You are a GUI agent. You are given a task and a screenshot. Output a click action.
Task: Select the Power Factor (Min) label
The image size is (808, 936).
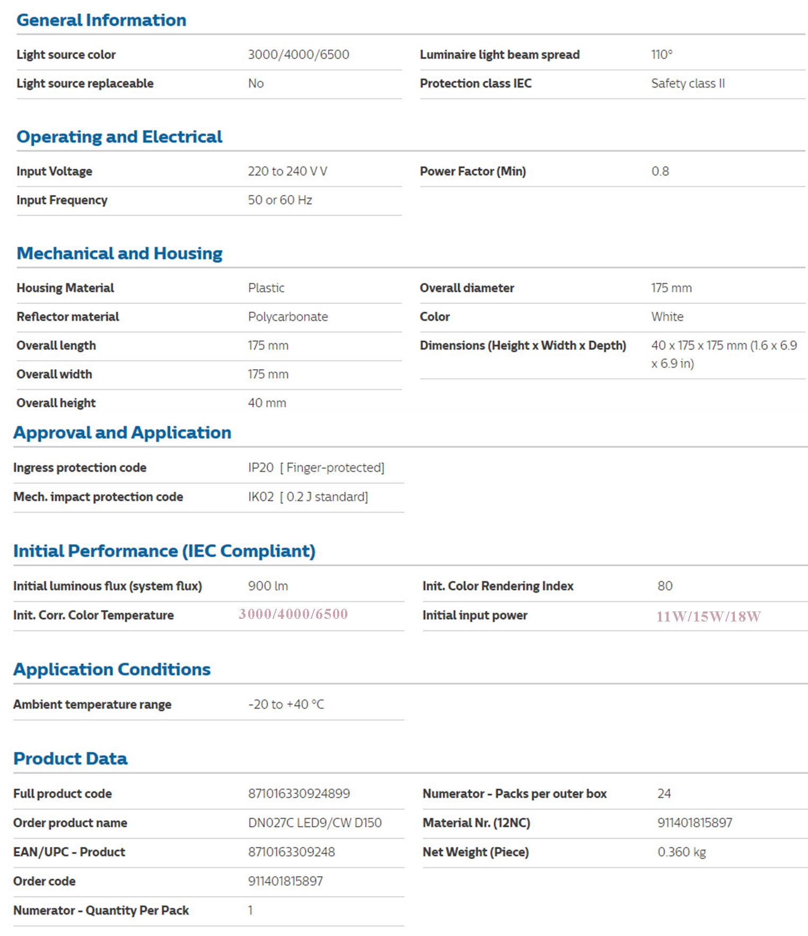click(473, 171)
